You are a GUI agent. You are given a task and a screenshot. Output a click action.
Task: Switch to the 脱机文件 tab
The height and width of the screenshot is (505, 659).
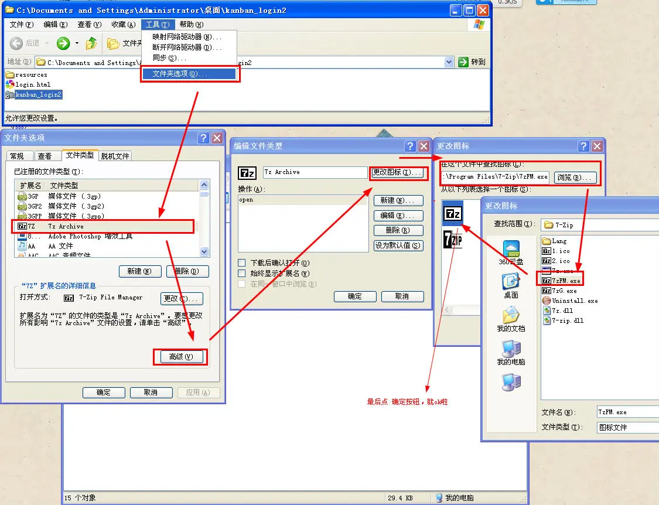click(115, 156)
